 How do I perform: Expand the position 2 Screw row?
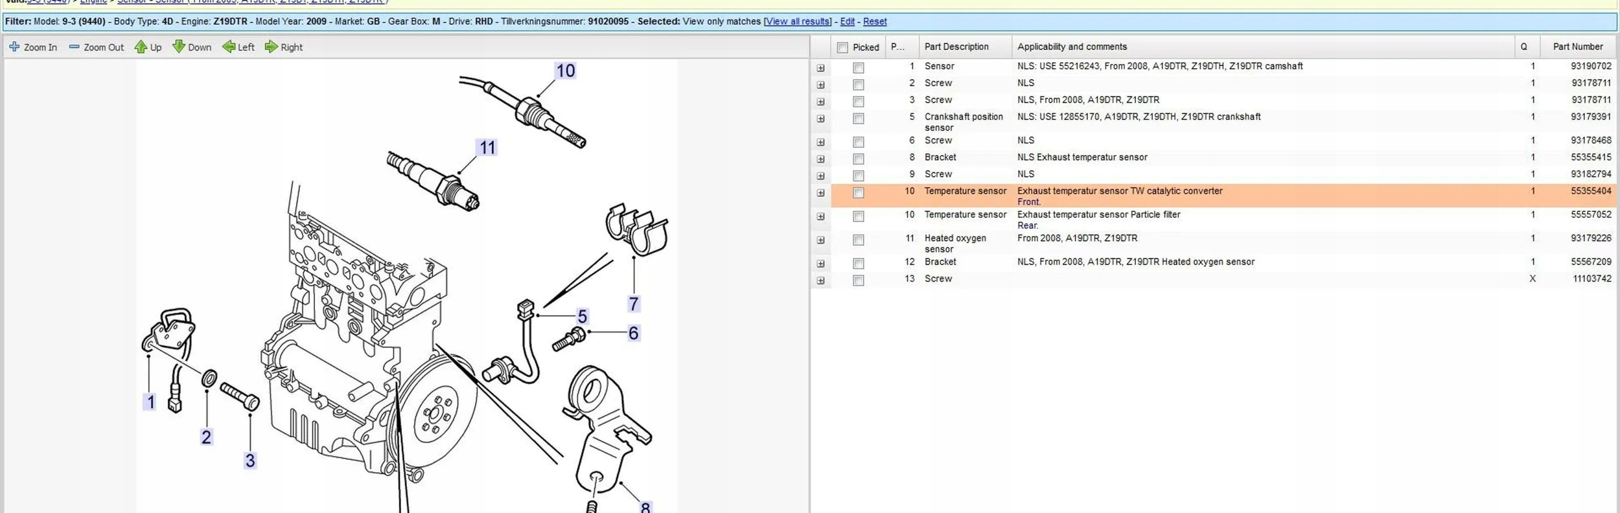(821, 85)
